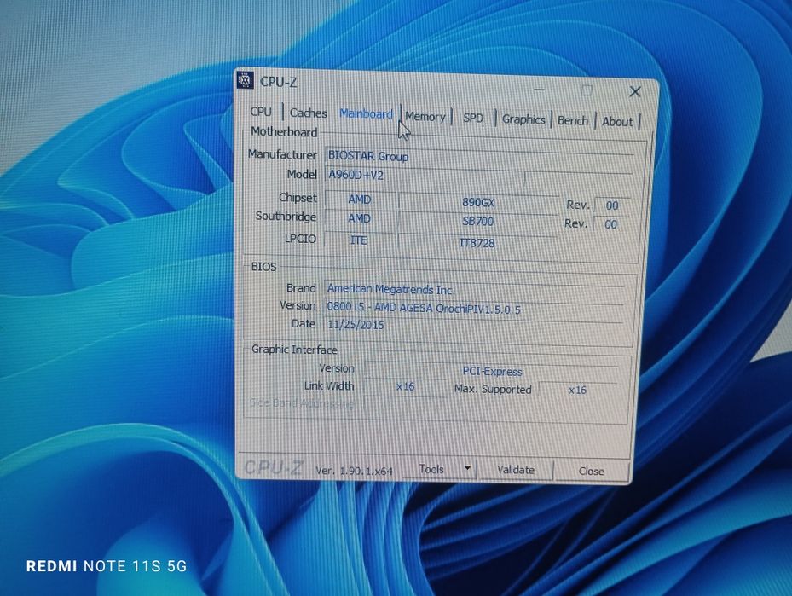Click the Max. Supported x16 value

(577, 390)
